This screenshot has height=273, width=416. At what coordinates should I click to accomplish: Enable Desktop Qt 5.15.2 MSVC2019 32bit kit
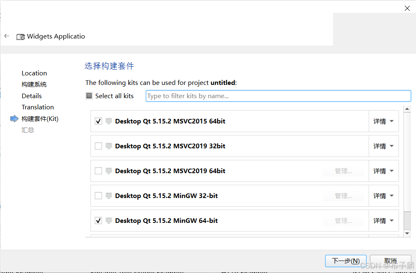98,146
